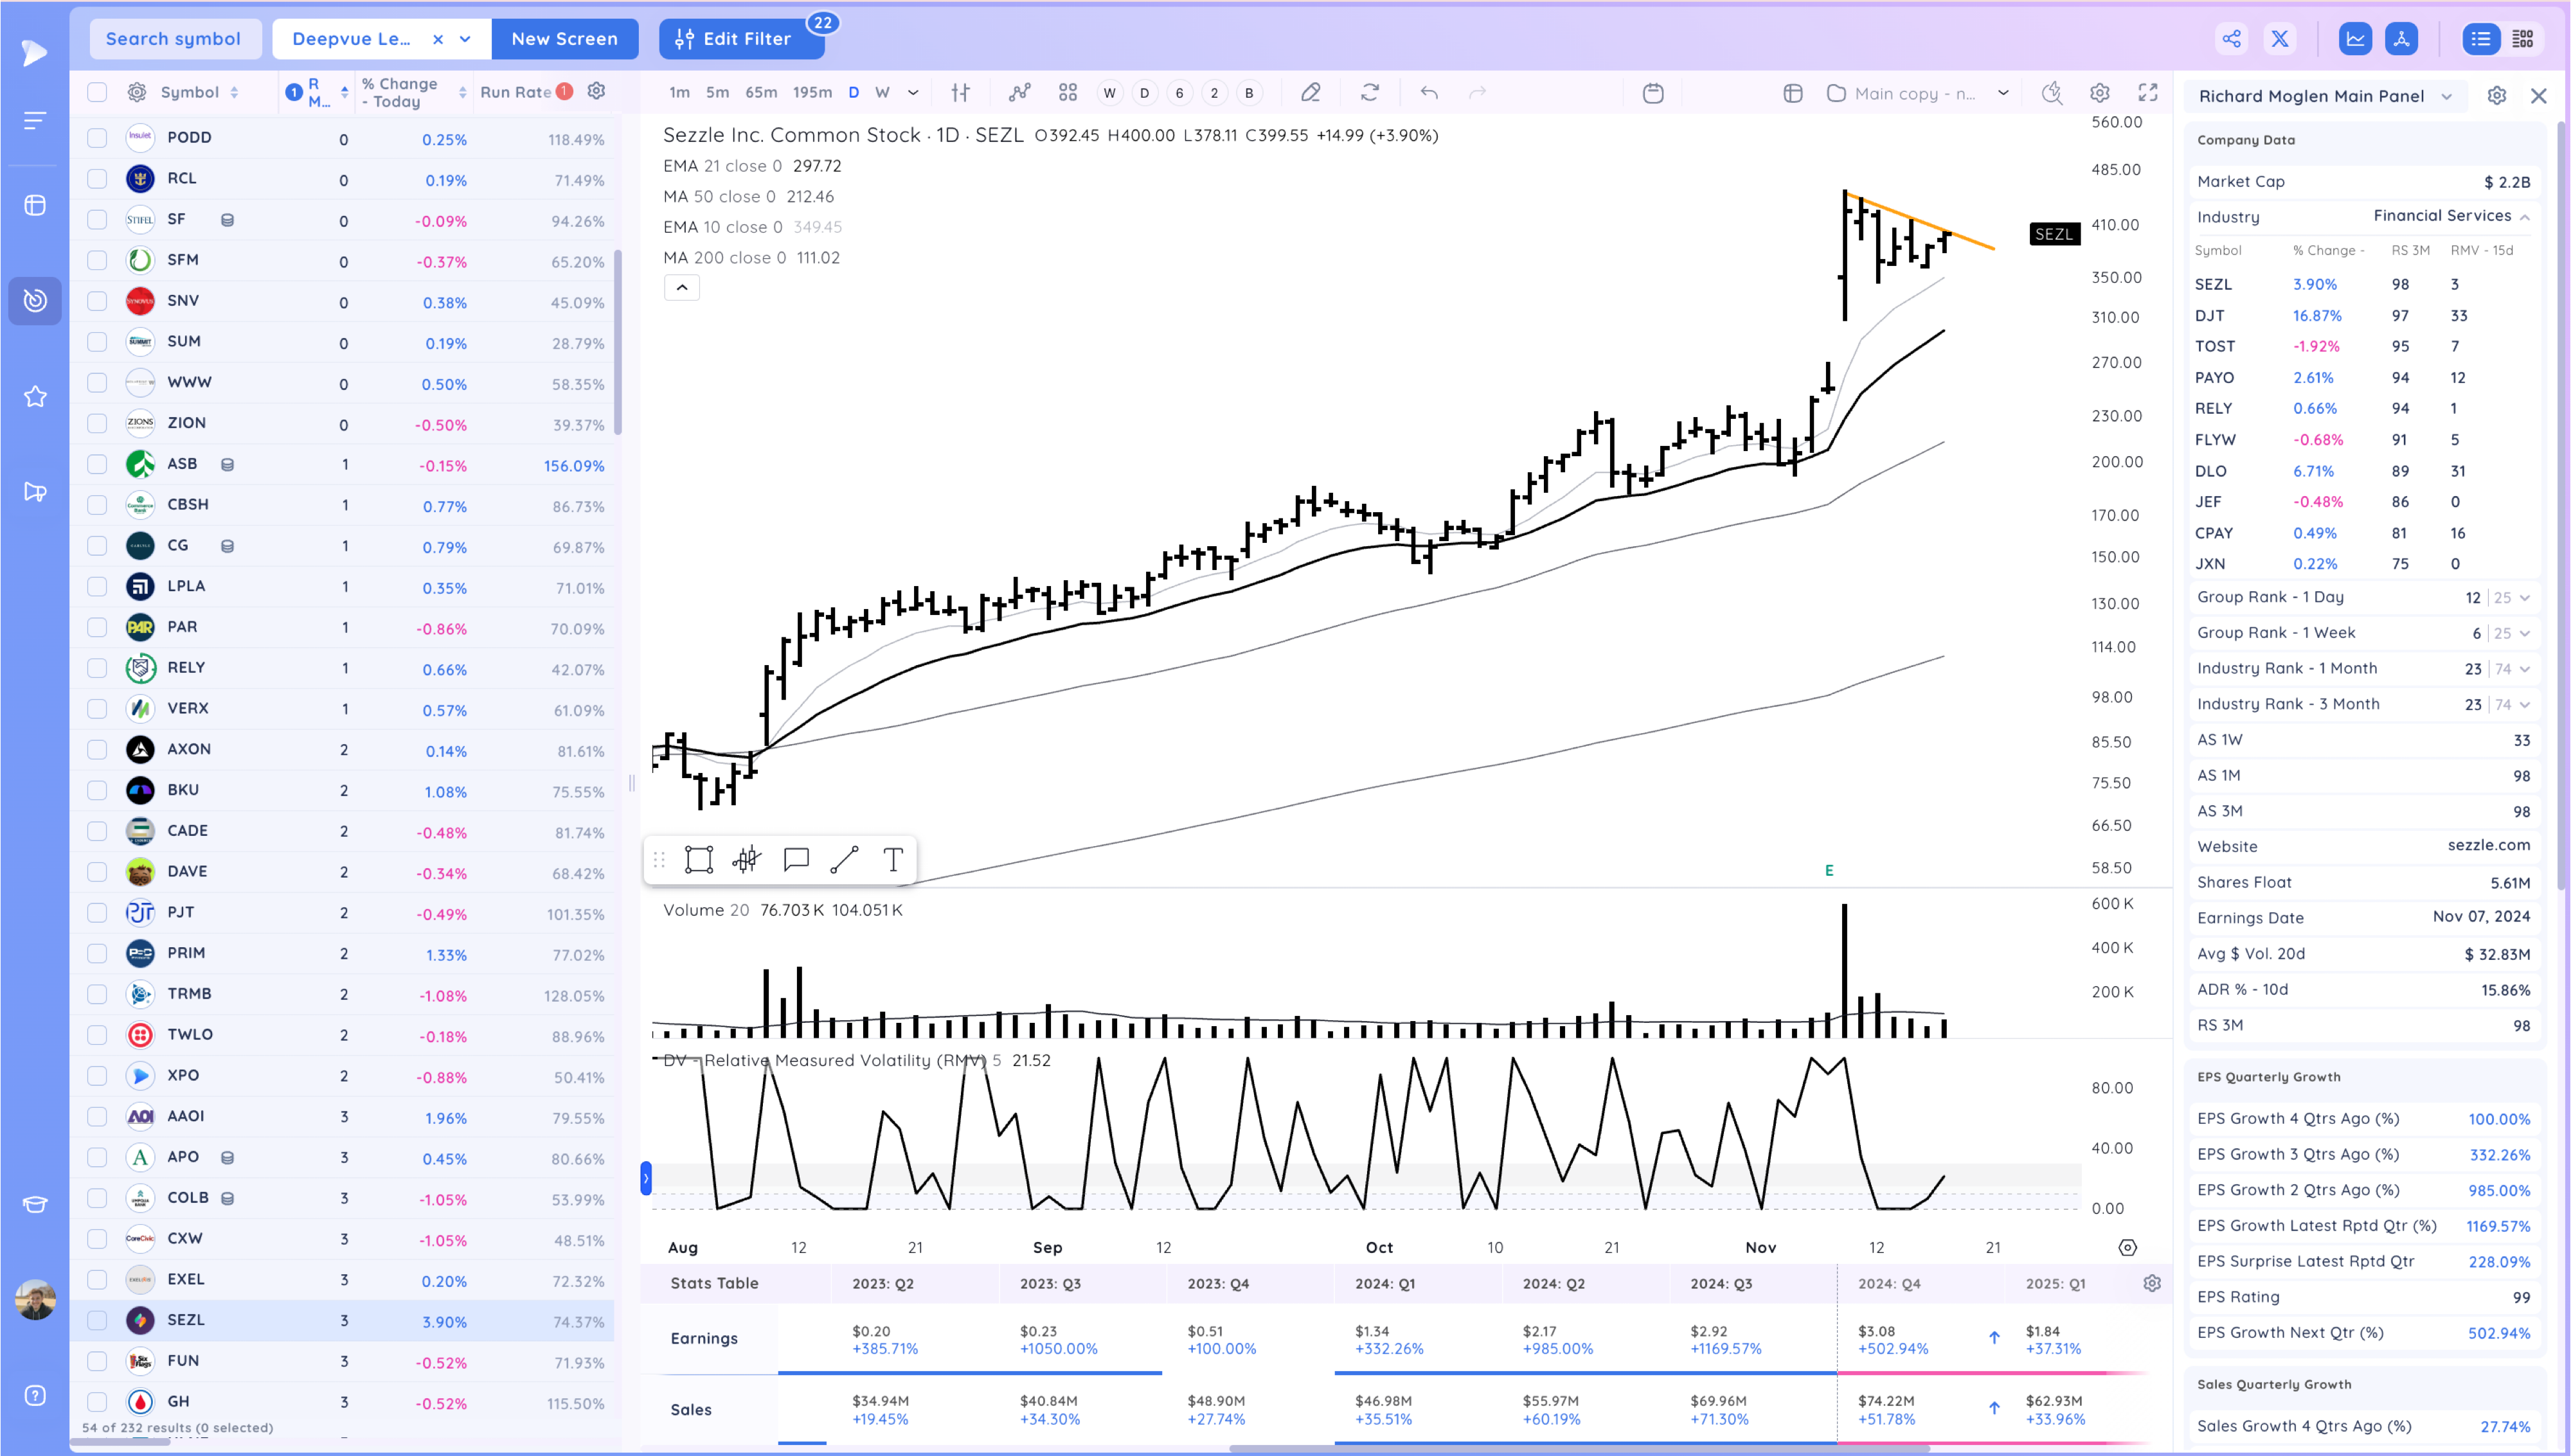Screen dimensions: 2571x1456
Task: Enter fullscreen chart mode
Action: pyautogui.click(x=2147, y=93)
